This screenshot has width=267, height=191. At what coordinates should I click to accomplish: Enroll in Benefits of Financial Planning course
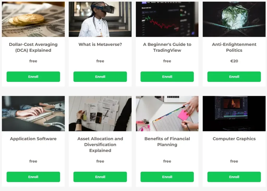click(167, 177)
